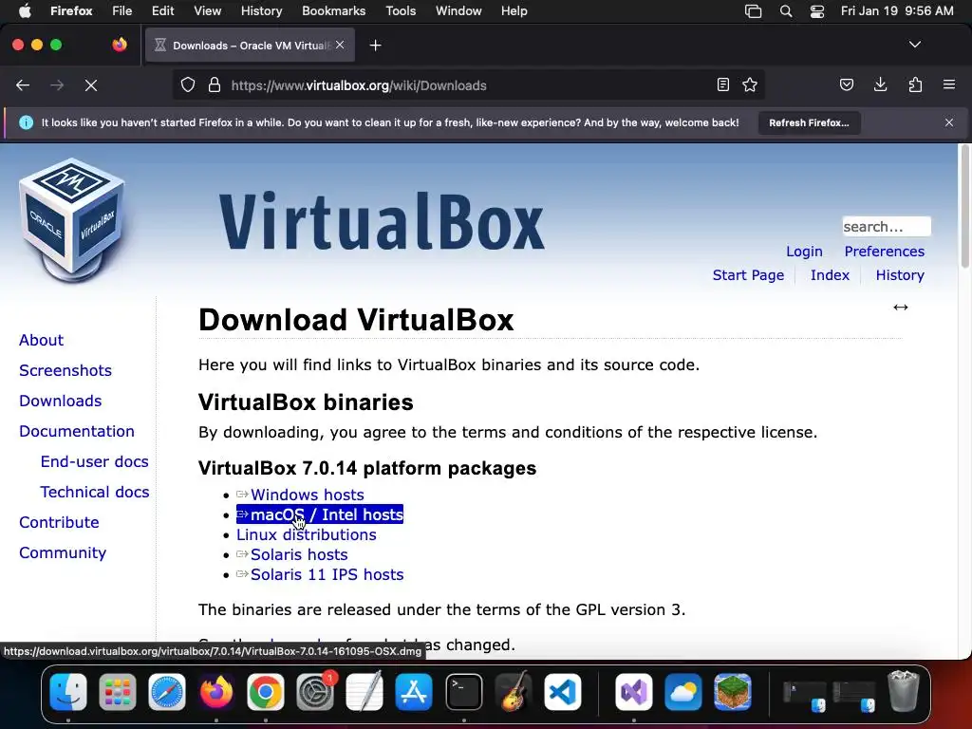Image resolution: width=972 pixels, height=729 pixels.
Task: Open Google Chrome from the Dock
Action: tap(266, 691)
